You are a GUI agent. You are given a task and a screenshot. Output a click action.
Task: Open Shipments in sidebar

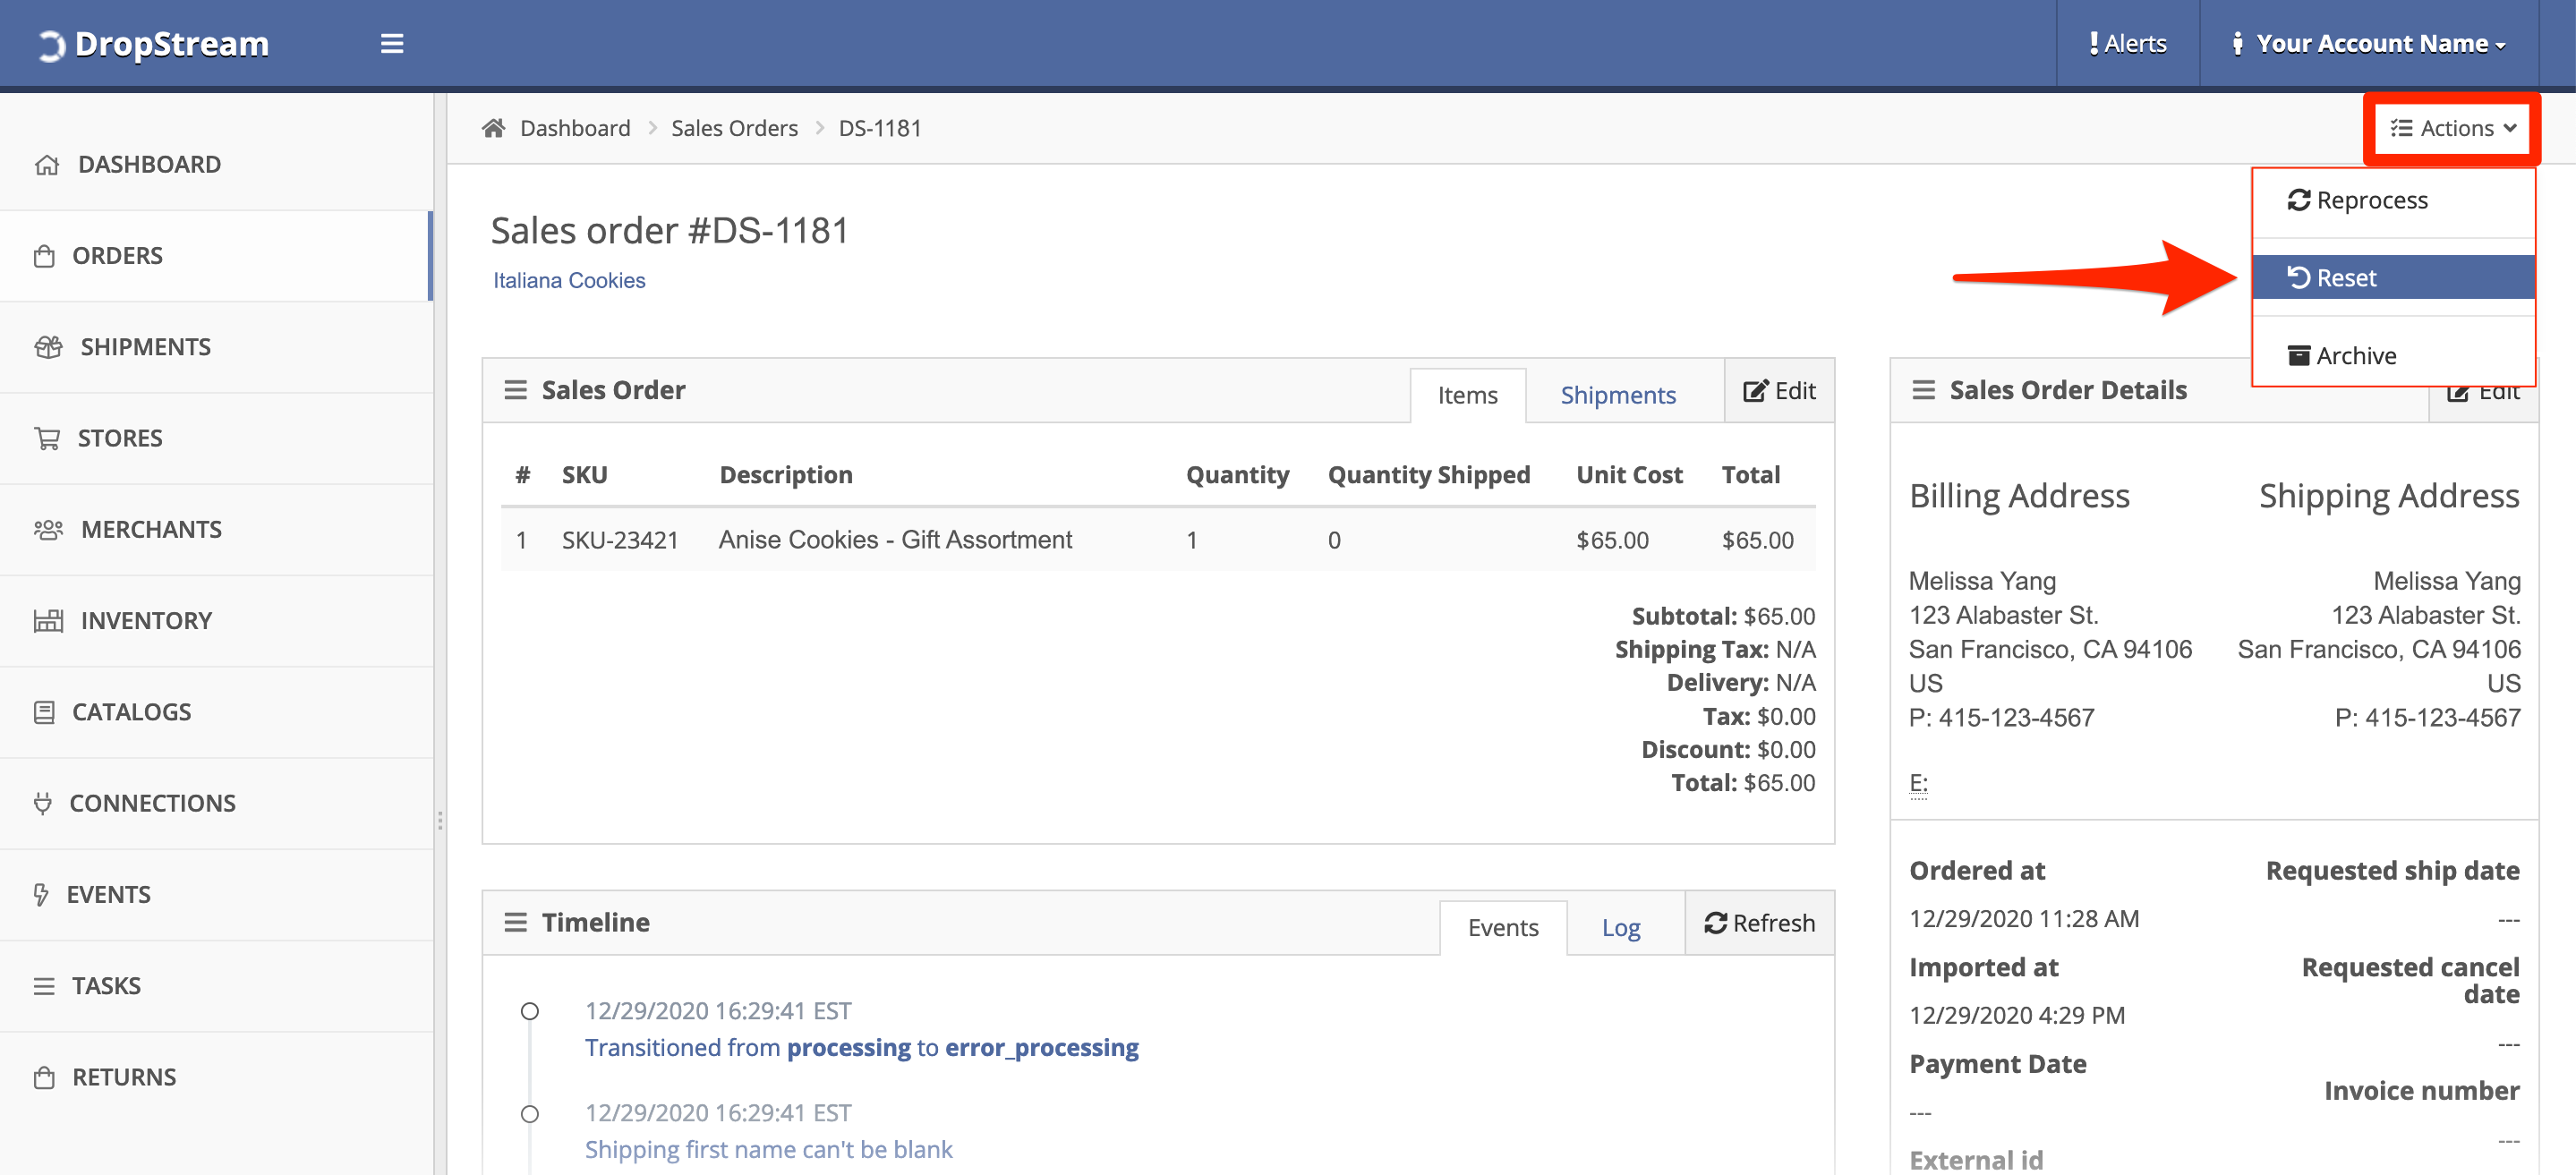coord(216,347)
